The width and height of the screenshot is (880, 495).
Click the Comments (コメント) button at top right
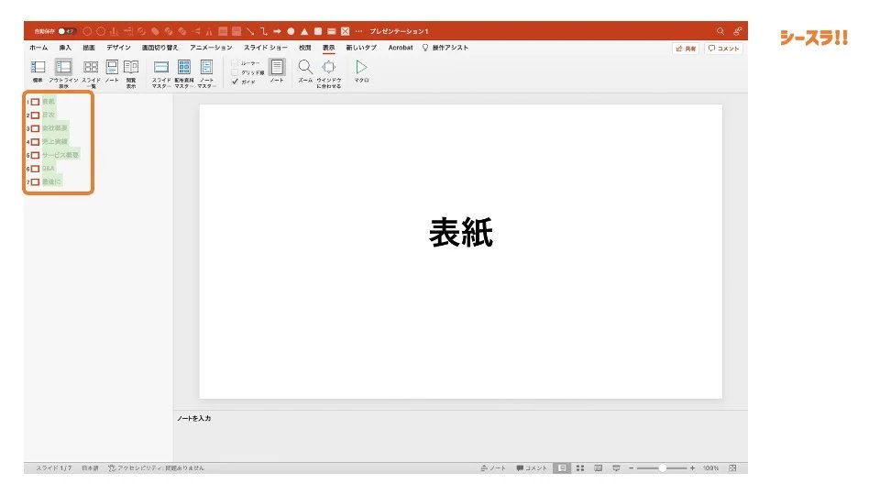[x=724, y=49]
